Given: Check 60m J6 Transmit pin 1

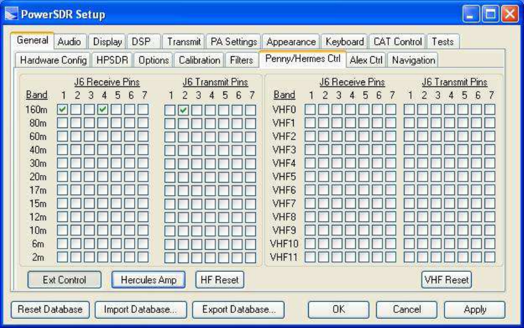Looking at the screenshot, I should pyautogui.click(x=170, y=136).
